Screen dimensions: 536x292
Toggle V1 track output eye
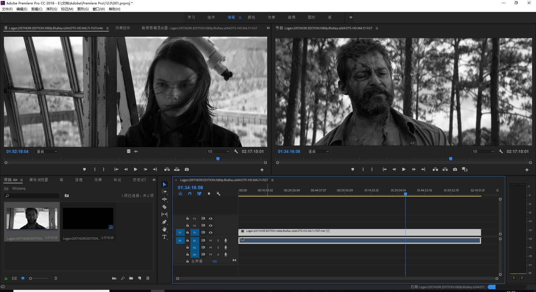point(211,233)
